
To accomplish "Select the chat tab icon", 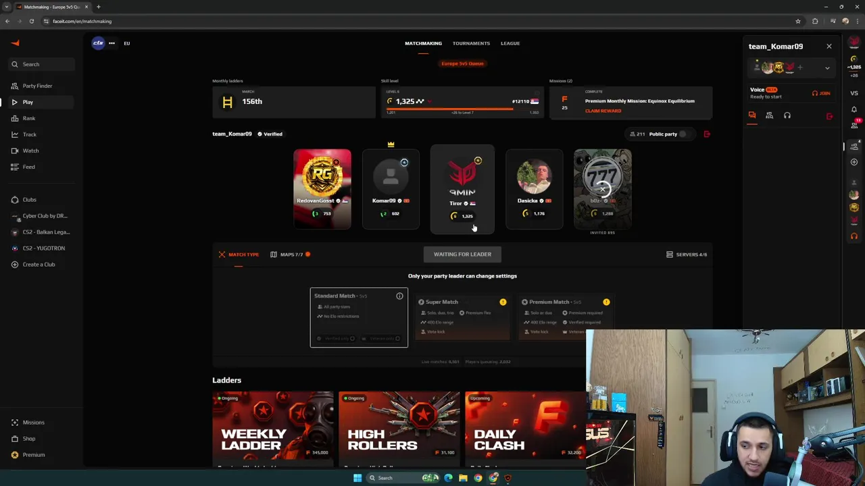I will [752, 115].
